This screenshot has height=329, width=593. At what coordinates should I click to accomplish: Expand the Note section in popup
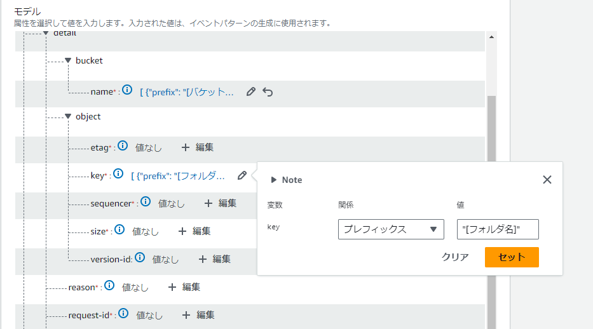click(274, 180)
